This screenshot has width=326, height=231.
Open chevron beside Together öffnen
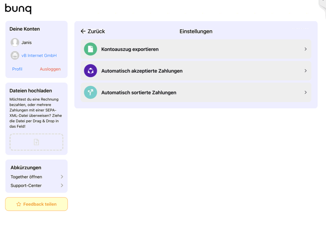click(62, 177)
